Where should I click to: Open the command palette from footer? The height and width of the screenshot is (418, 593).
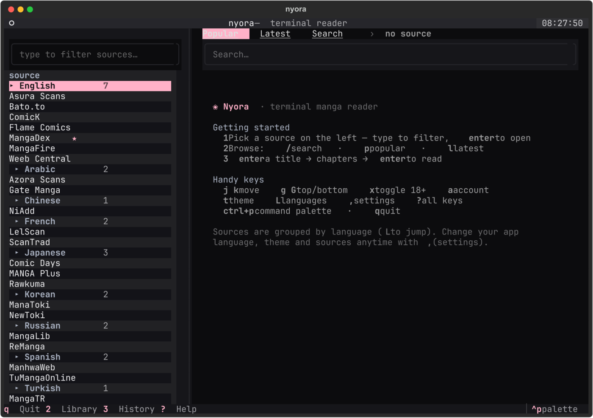(x=554, y=409)
